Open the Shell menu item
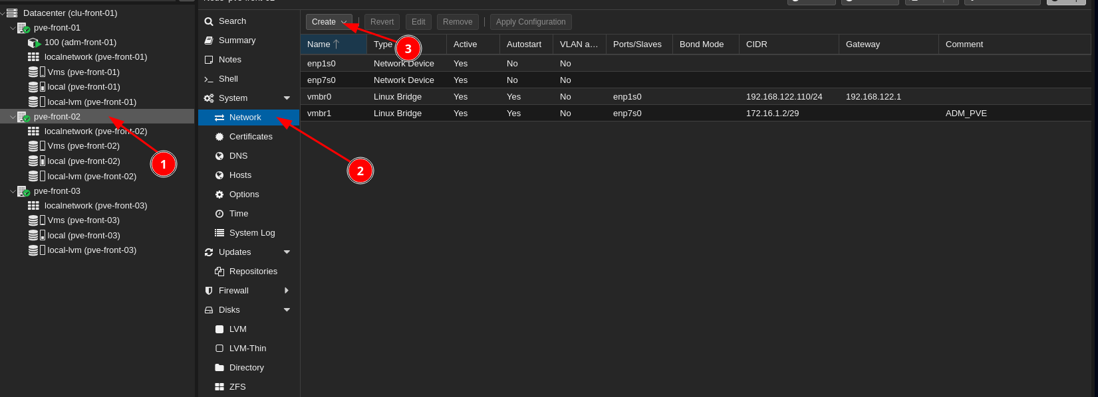This screenshot has width=1098, height=397. click(x=228, y=79)
